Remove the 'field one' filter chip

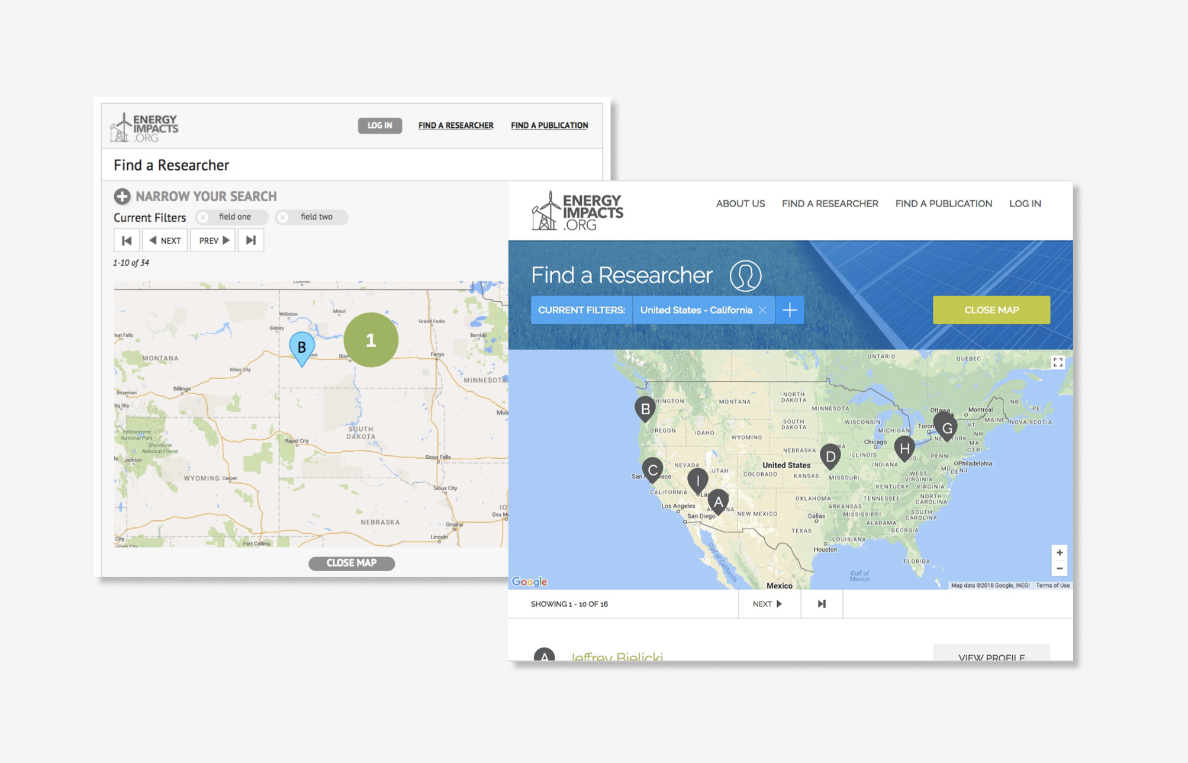click(x=203, y=217)
